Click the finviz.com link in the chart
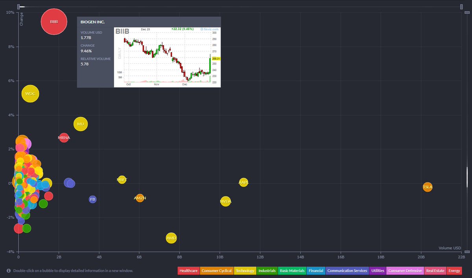The width and height of the screenshot is (472, 278). tap(210, 29)
